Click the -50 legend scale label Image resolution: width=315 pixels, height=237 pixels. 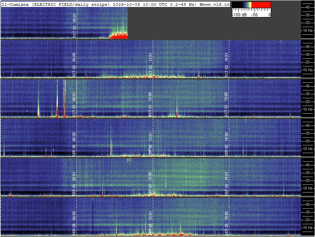[x=254, y=15]
